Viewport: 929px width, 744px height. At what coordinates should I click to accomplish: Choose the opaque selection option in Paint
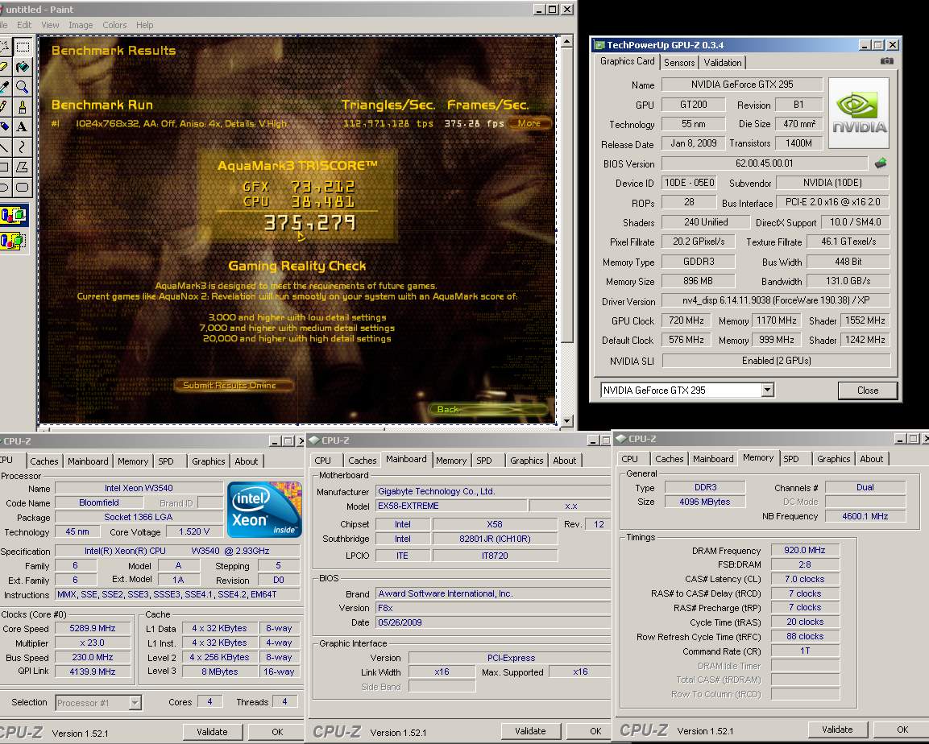click(x=14, y=215)
